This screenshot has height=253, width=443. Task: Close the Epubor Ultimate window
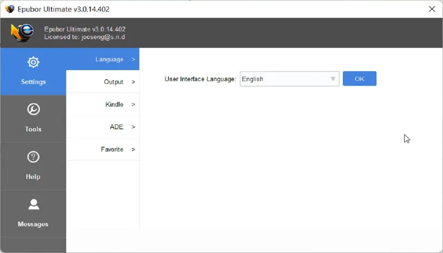tap(431, 9)
